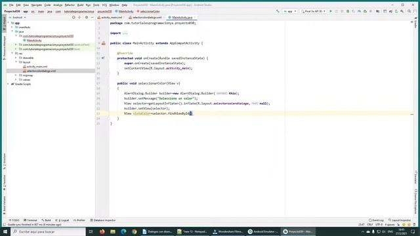Switch to Android Emulator taskbar window
The height and width of the screenshot is (236, 420).
tap(263, 231)
